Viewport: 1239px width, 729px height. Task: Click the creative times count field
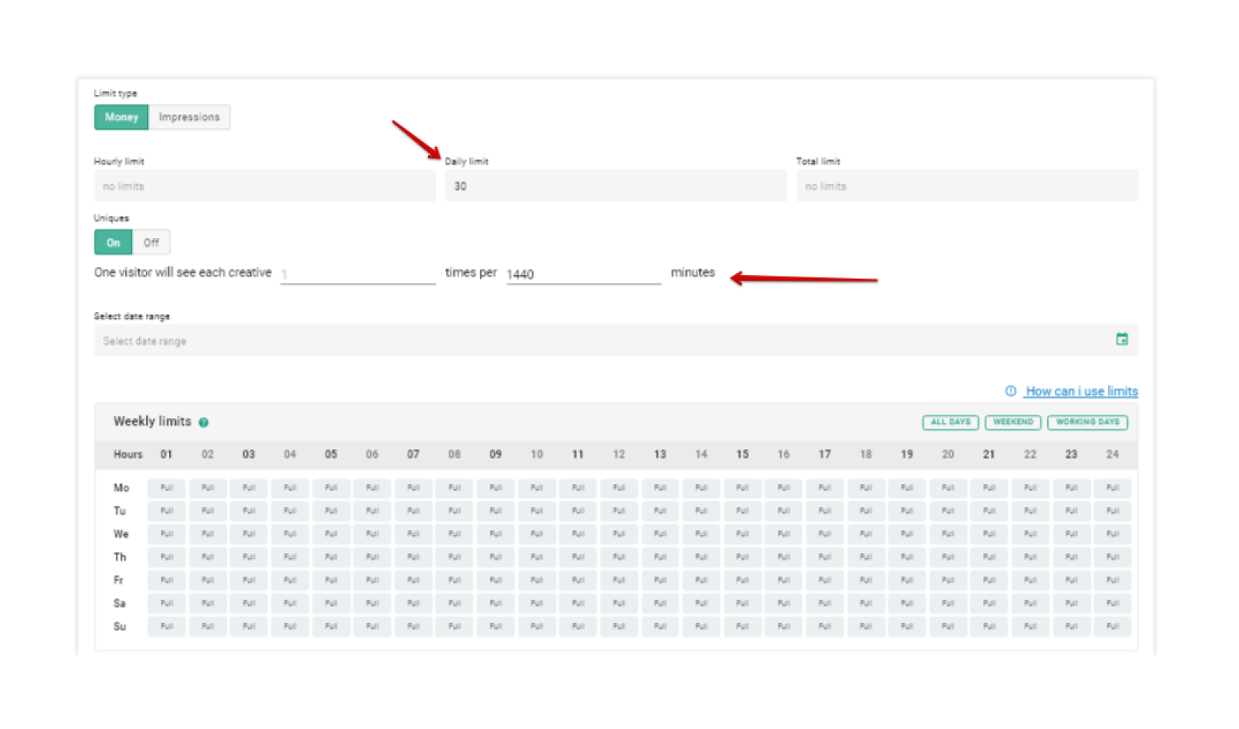[357, 274]
